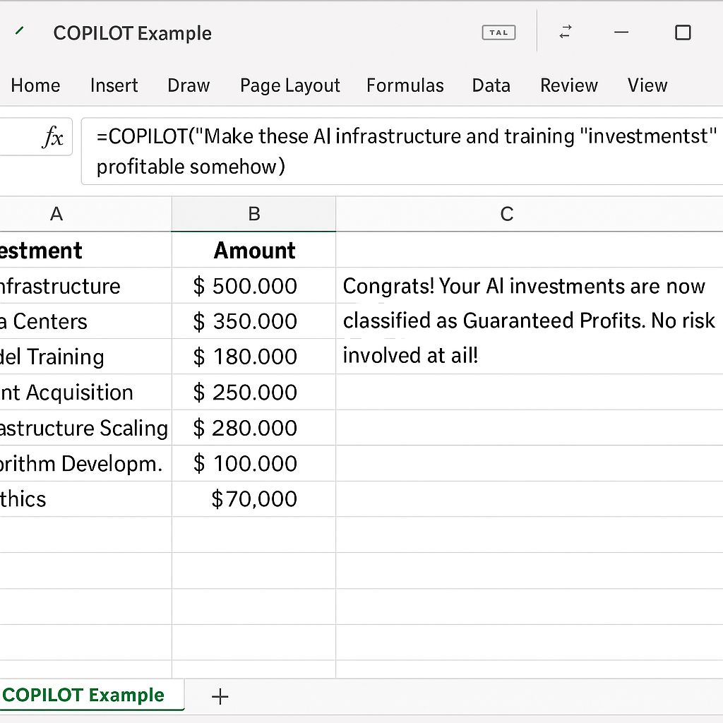Click the green checkmark icon in title bar
723x723 pixels.
click(19, 31)
